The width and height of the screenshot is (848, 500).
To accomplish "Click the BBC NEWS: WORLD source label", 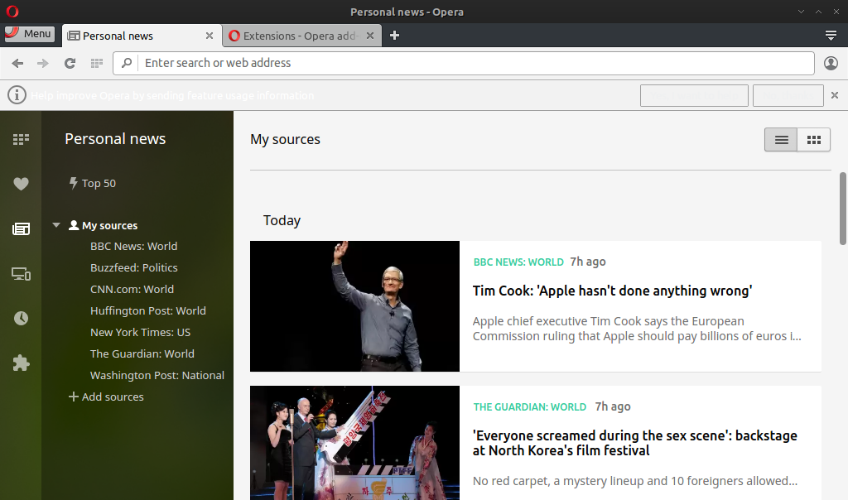I will (x=518, y=262).
